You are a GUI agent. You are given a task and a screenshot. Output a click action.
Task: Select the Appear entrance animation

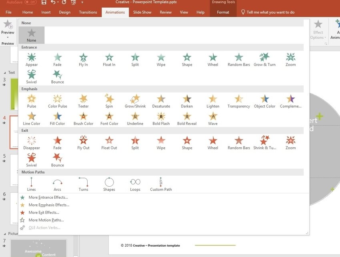tap(32, 59)
